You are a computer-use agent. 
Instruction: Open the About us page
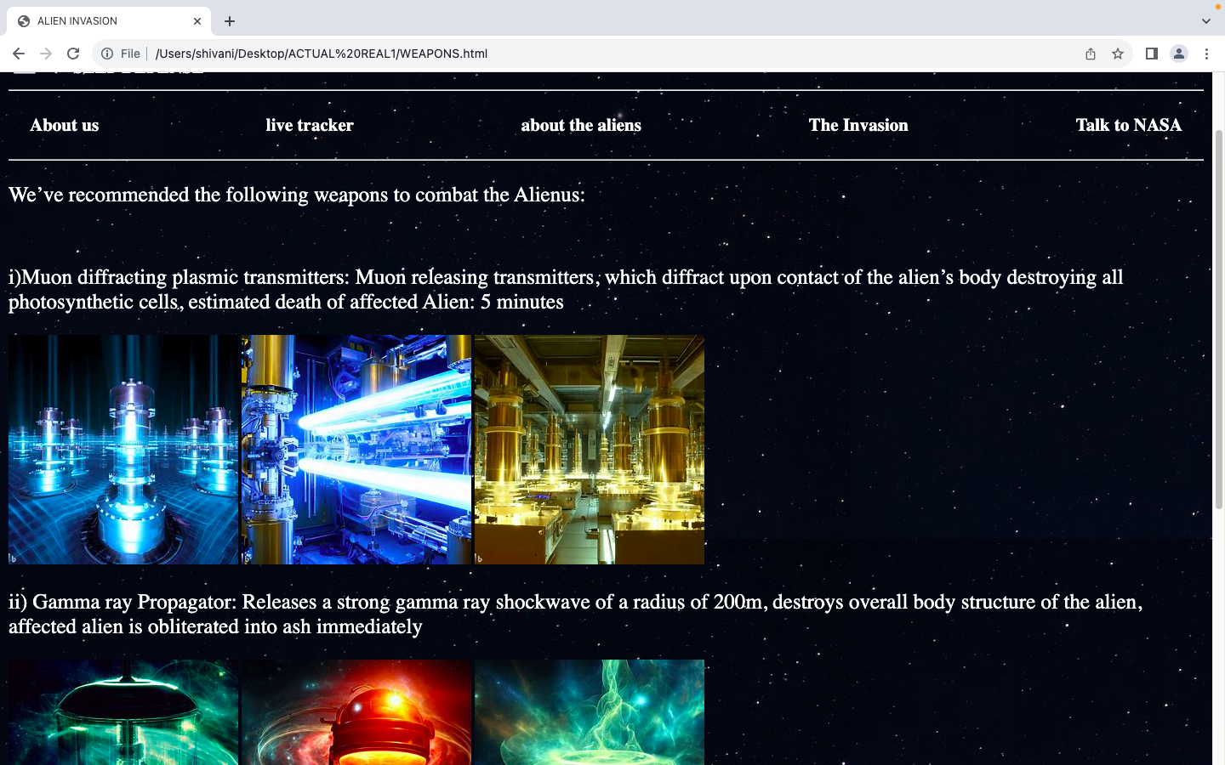point(65,125)
